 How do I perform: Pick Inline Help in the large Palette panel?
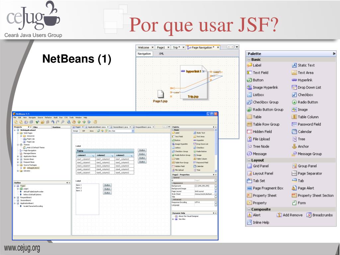point(258,222)
